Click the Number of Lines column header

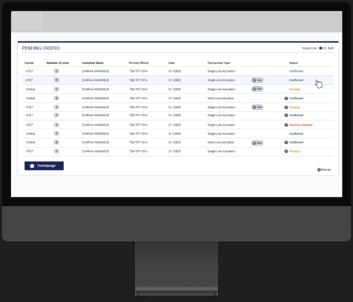(x=58, y=63)
